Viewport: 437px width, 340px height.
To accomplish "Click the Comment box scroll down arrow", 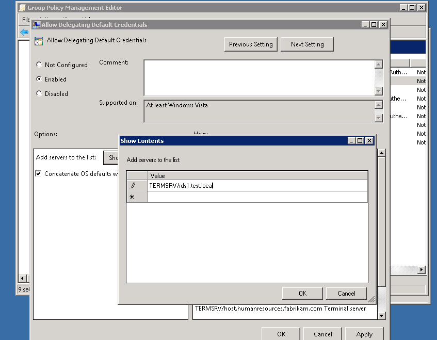I will (379, 91).
